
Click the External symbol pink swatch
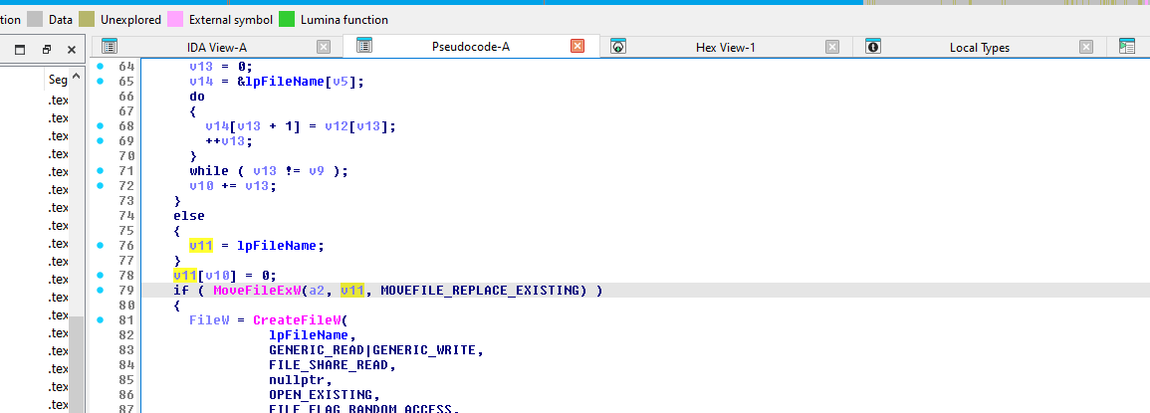tap(175, 19)
